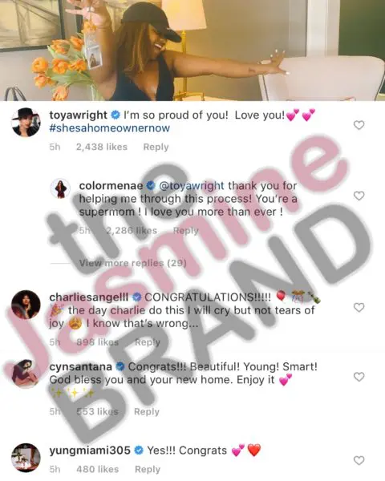Reply to toyawright's comment
The width and height of the screenshot is (385, 481).
click(x=156, y=147)
